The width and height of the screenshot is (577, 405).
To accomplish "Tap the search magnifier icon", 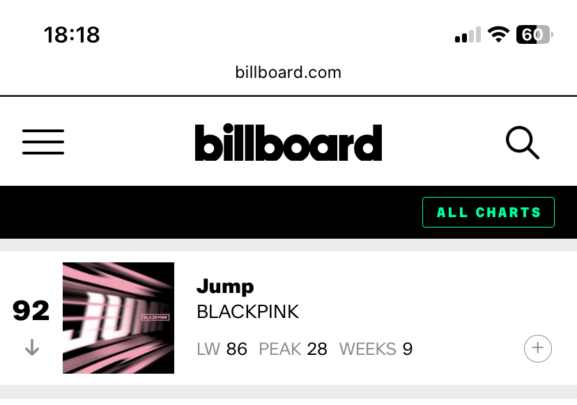I will (523, 143).
